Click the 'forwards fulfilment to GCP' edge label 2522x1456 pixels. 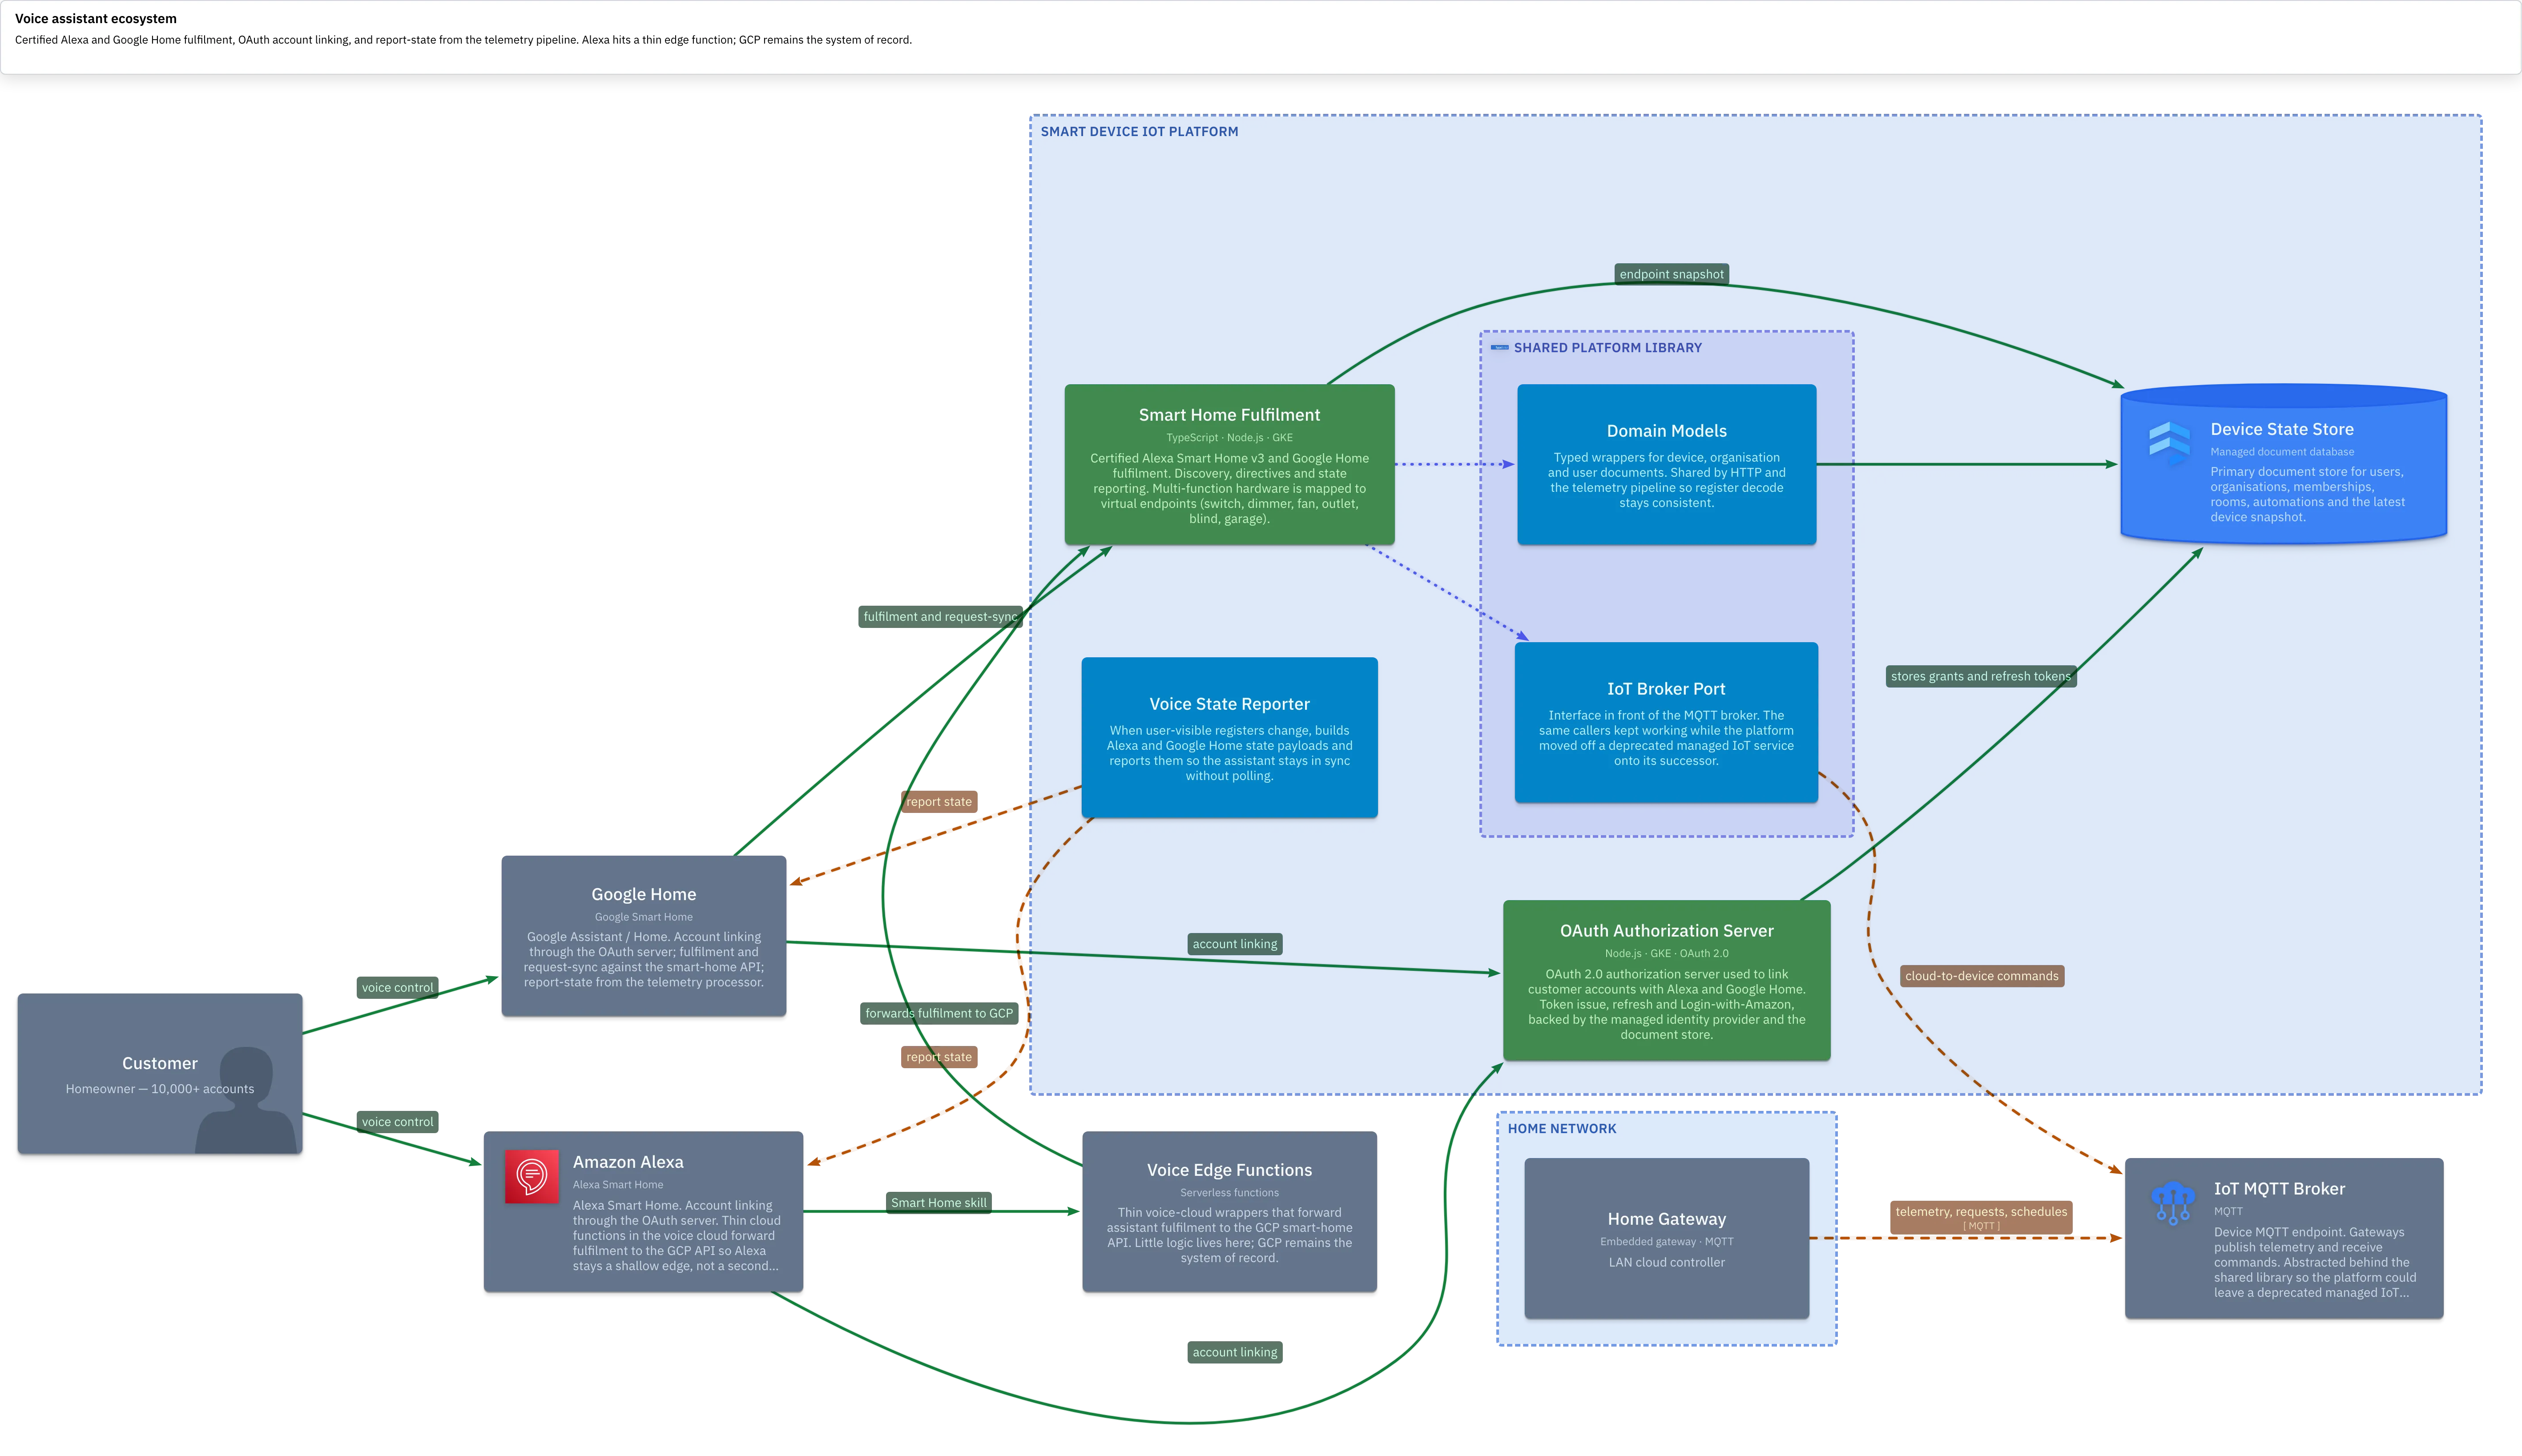coord(939,1013)
